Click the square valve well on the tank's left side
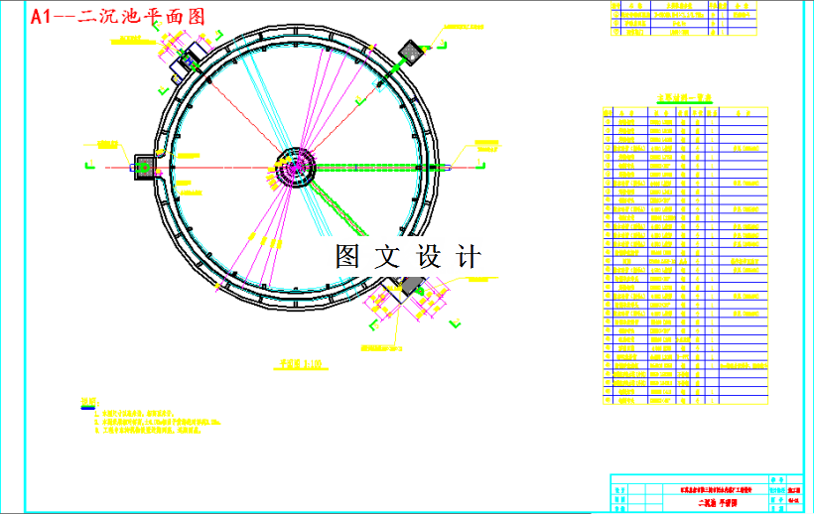Image resolution: width=814 pixels, height=514 pixels. pyautogui.click(x=145, y=167)
